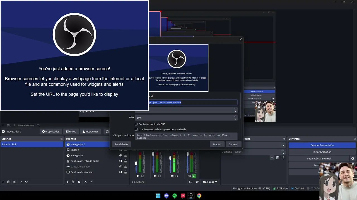Hide the Navegador source with eye icon

point(121,155)
